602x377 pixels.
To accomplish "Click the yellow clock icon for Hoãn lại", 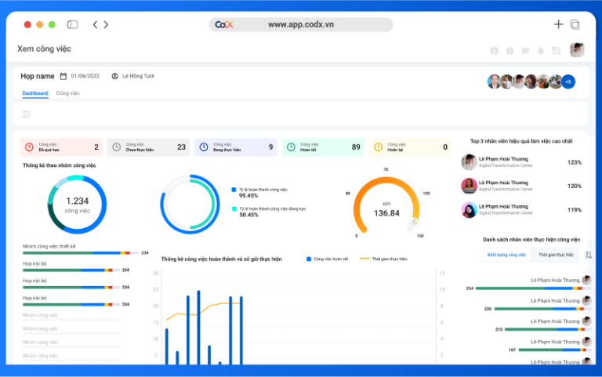I will 378,147.
